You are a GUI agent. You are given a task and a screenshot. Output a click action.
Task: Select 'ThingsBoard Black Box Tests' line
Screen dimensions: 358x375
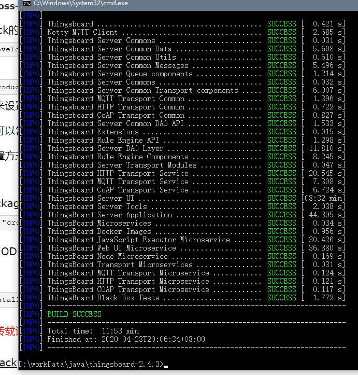(x=182, y=298)
